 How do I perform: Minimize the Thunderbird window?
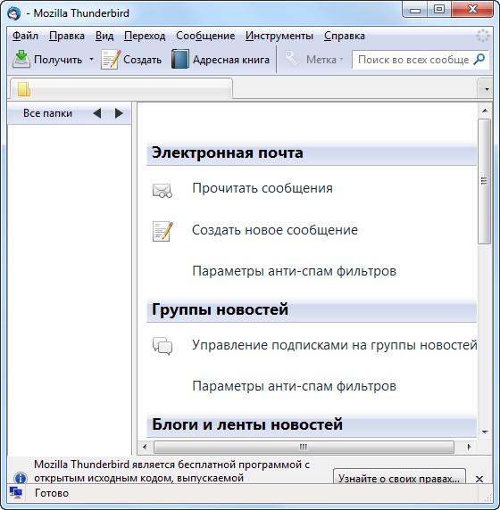click(x=415, y=10)
